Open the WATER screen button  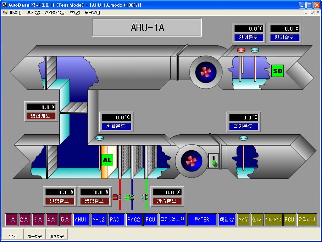202,220
